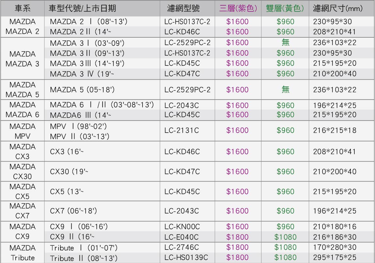Select the CX30 (19'~ cell
This screenshot has width=375, height=263.
69,172
